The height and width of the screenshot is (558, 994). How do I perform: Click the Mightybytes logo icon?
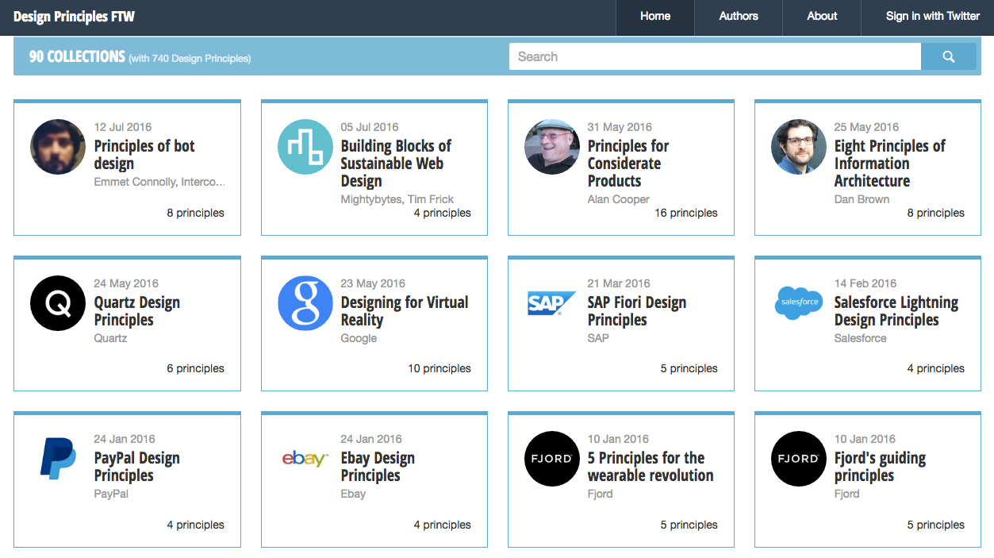[x=305, y=147]
